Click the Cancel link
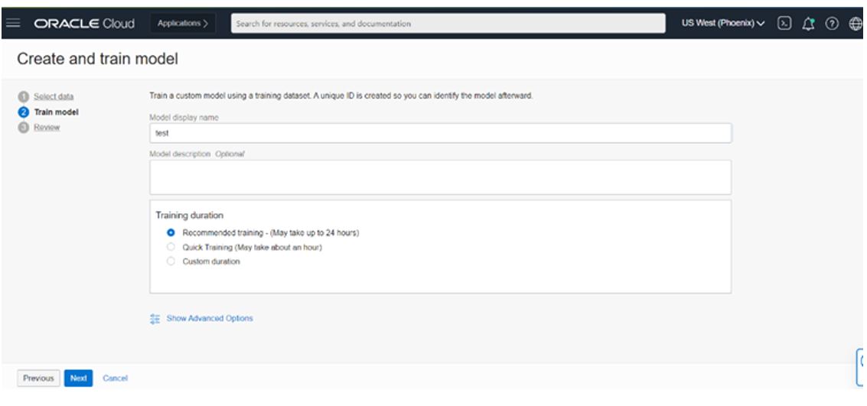The image size is (867, 406). [x=115, y=378]
